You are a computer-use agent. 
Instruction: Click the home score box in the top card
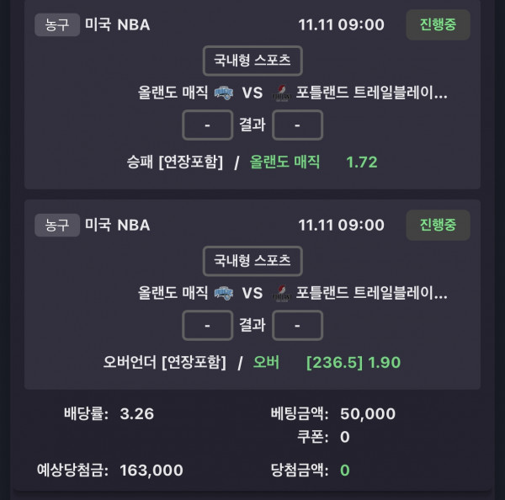click(207, 125)
